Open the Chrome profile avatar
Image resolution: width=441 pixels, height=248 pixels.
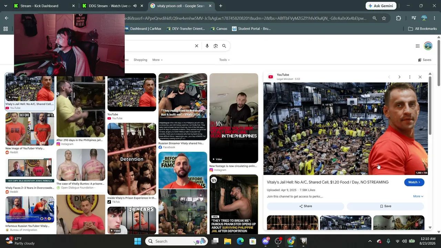424,18
